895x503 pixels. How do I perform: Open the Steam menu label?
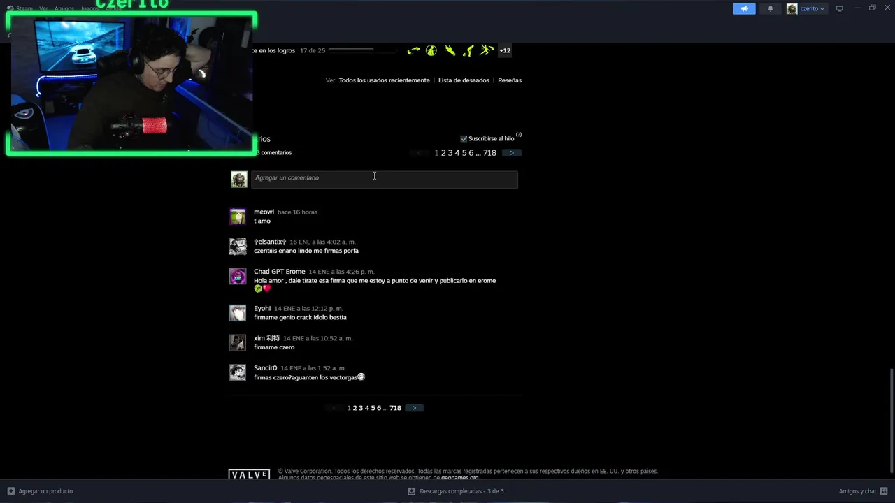(x=24, y=8)
